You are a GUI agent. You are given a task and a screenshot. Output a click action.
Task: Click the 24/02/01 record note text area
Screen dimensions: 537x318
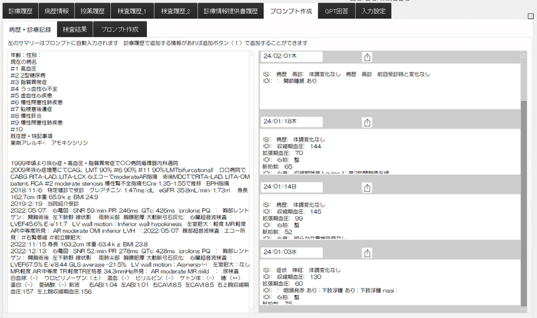point(390,86)
